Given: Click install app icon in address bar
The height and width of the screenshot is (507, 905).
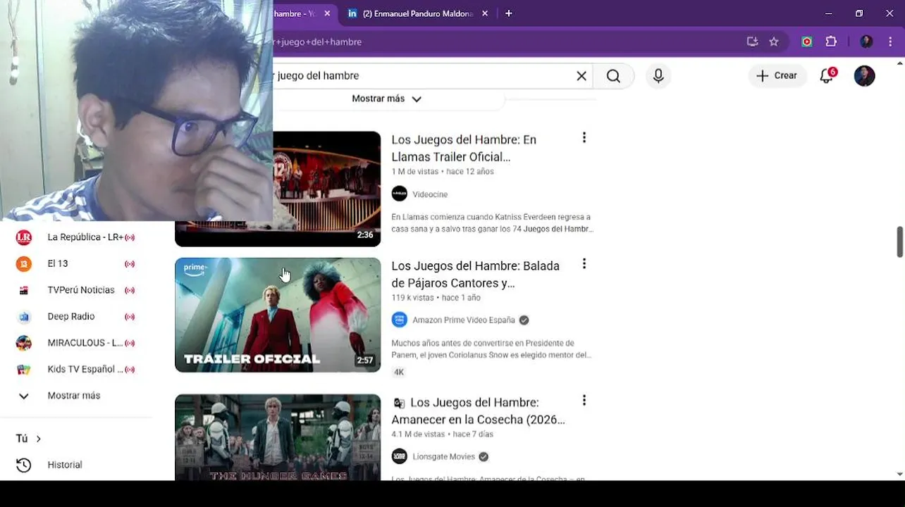Looking at the screenshot, I should click(752, 42).
